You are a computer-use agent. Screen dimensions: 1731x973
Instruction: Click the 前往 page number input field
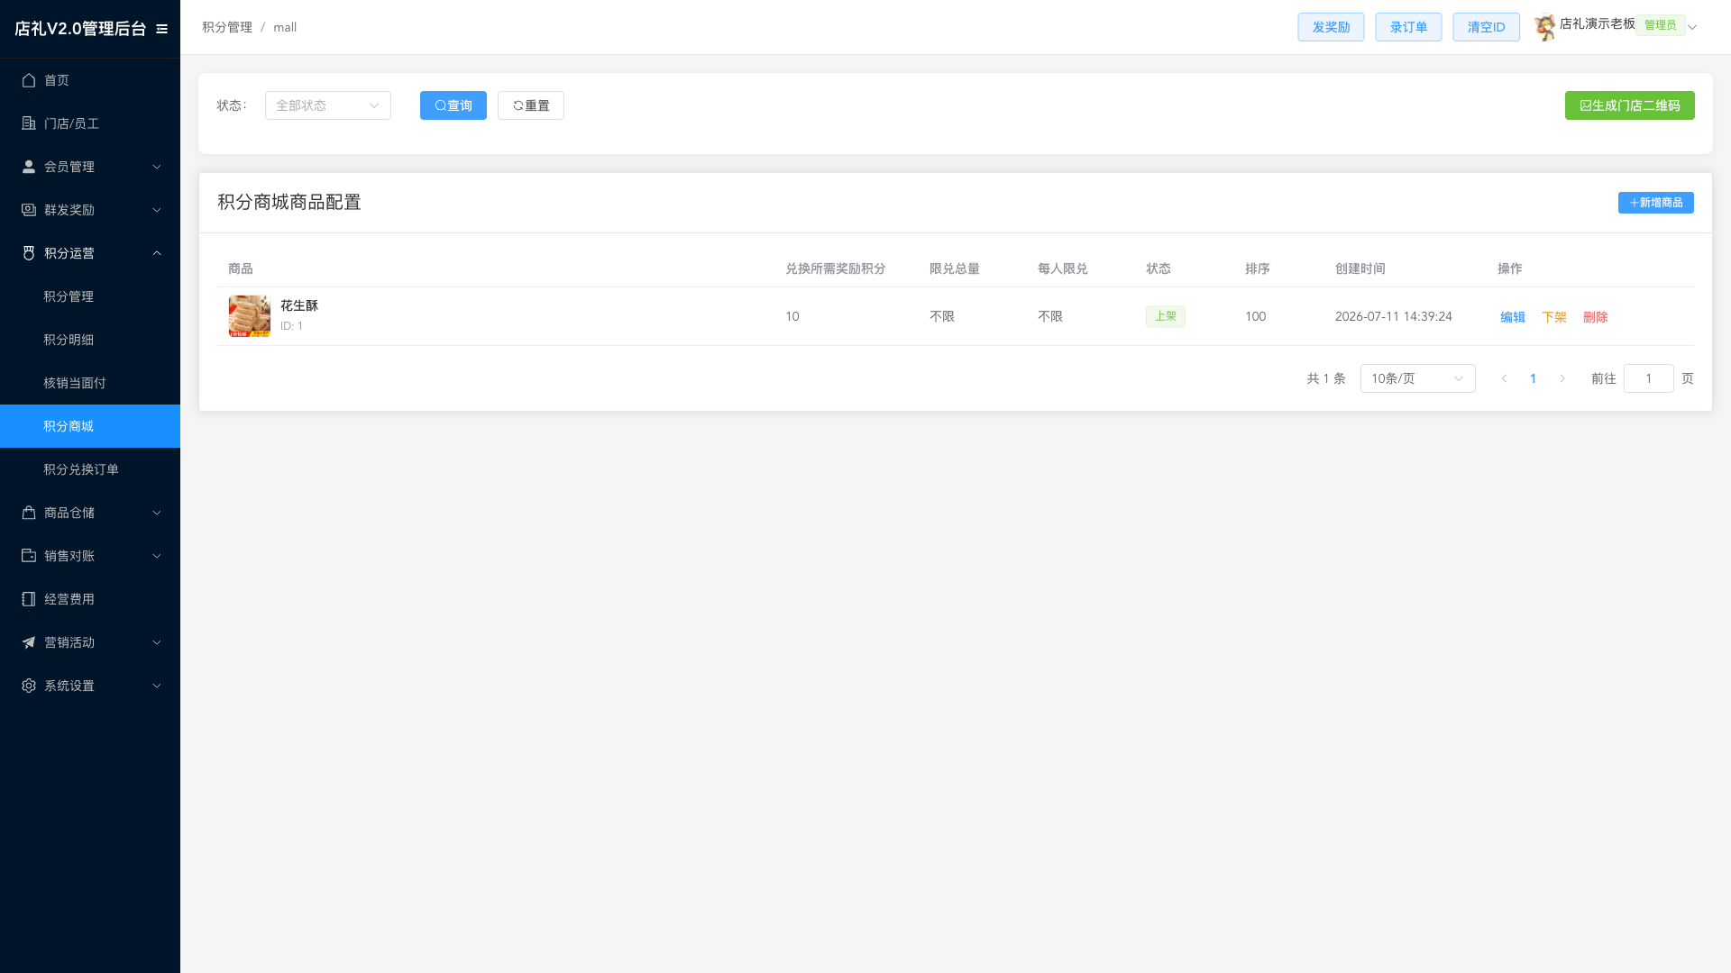[1649, 378]
